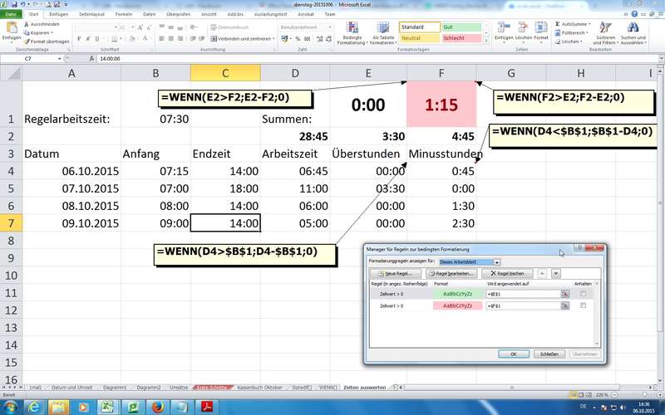Toggle Verbinden und zentrieren
Viewport: 665px width, 415px height.
click(241, 38)
